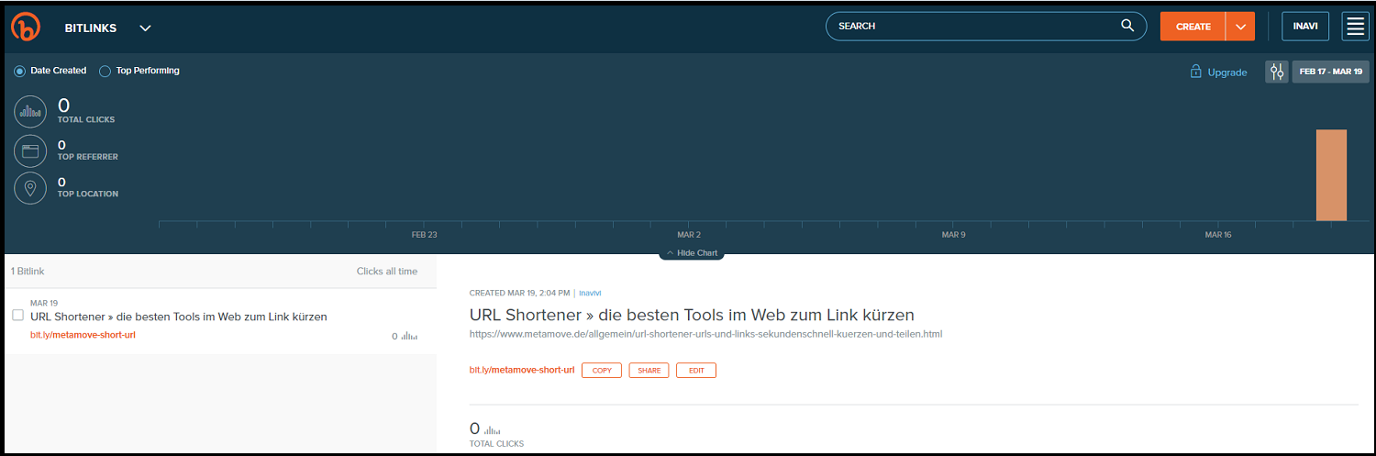The image size is (1376, 456).
Task: Expand the arrow next to CREATE
Action: pyautogui.click(x=1240, y=27)
